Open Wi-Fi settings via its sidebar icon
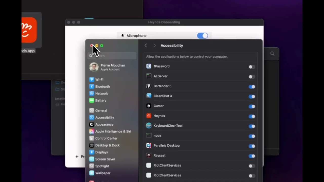324x182 pixels. pos(91,79)
